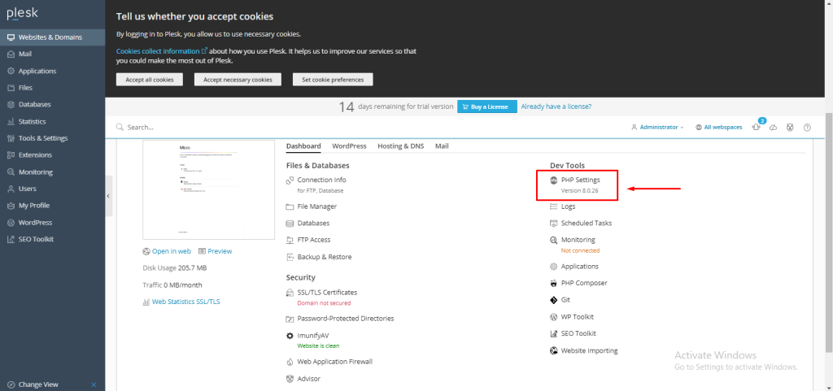
Task: Click the Advisor mascot icon in header
Action: pos(790,128)
